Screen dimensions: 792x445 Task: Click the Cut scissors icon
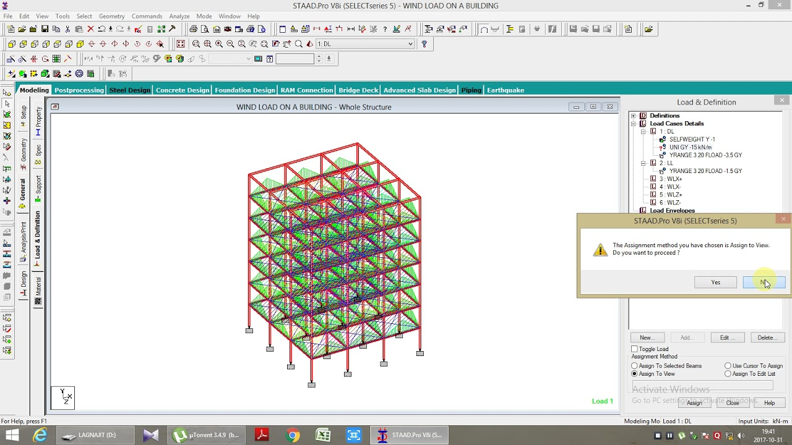pyautogui.click(x=67, y=29)
